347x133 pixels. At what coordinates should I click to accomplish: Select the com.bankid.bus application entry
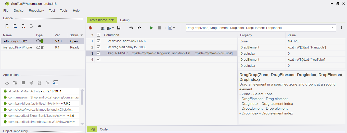[39, 104]
